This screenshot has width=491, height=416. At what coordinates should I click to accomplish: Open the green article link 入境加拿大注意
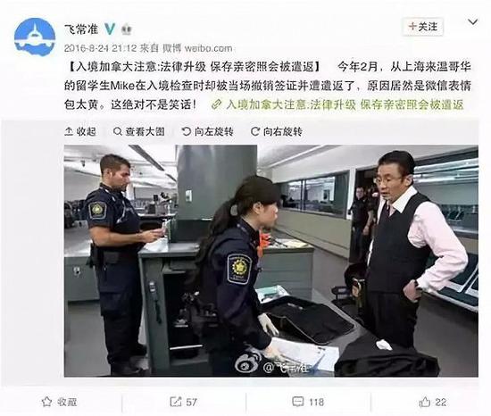click(345, 104)
